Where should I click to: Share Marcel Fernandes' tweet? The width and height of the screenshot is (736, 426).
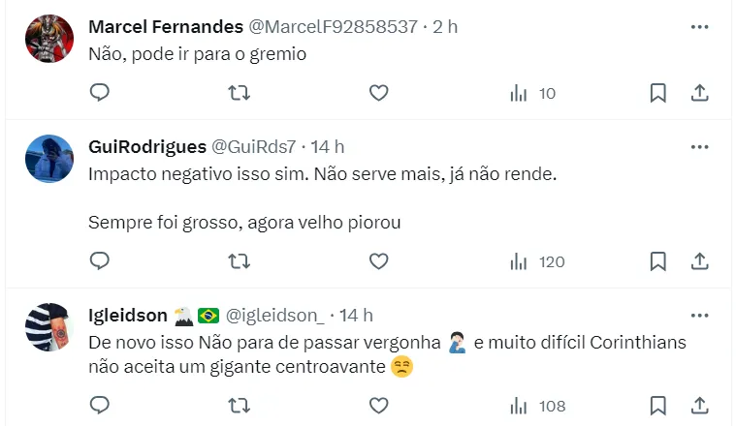point(699,93)
